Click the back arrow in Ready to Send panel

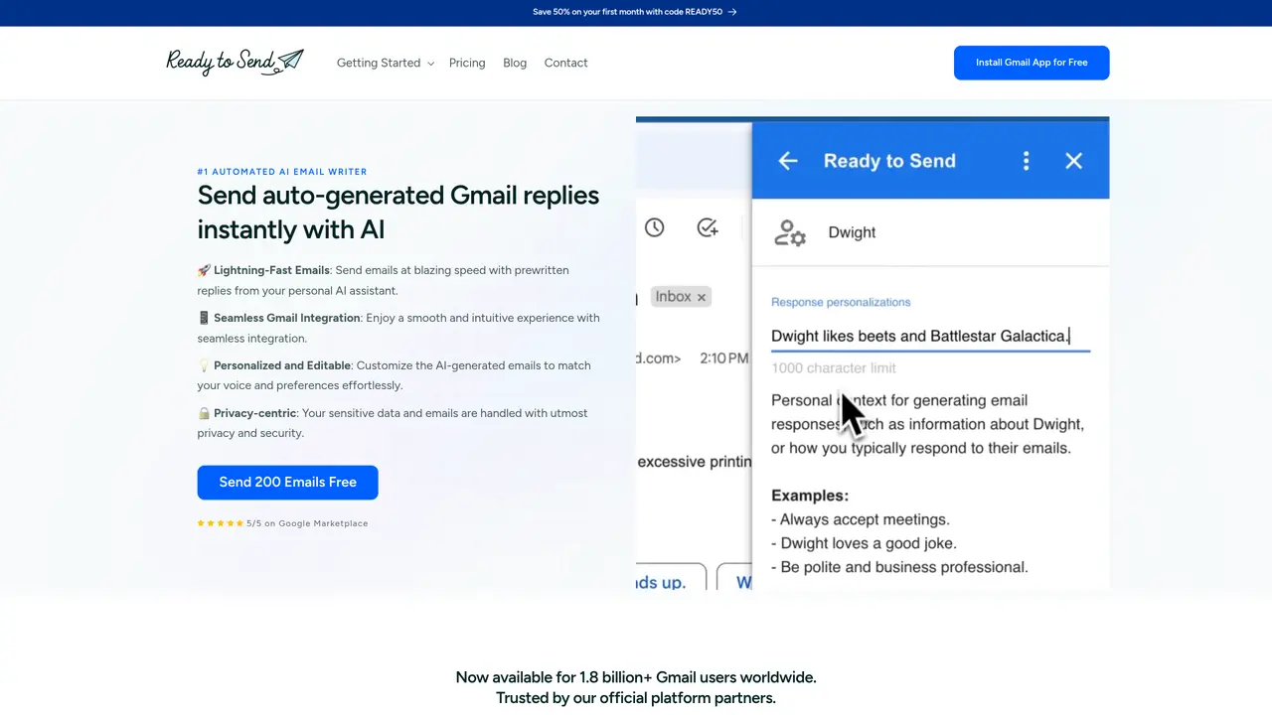pos(788,161)
